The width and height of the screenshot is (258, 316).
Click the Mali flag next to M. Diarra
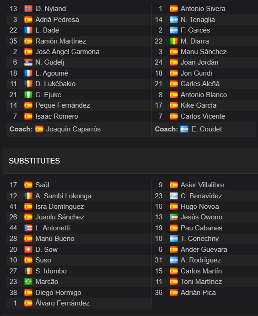174,41
